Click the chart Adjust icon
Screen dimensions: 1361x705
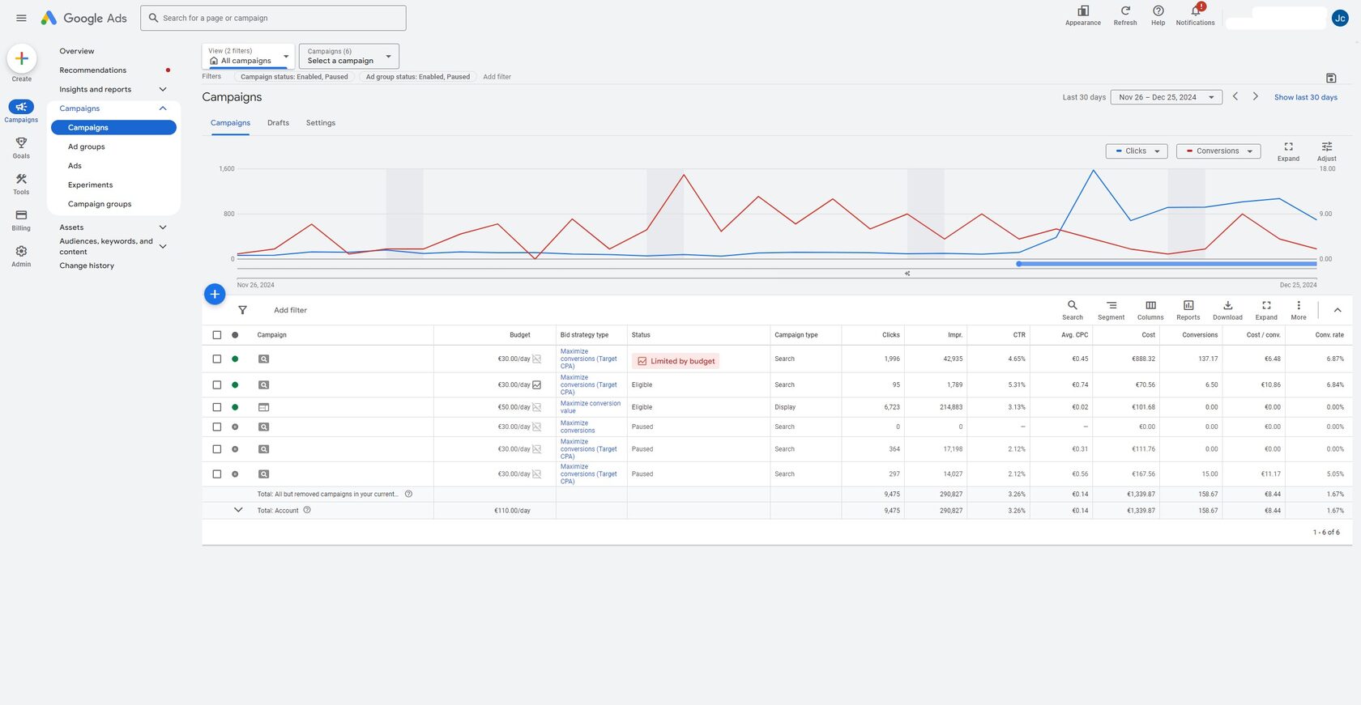pos(1326,147)
